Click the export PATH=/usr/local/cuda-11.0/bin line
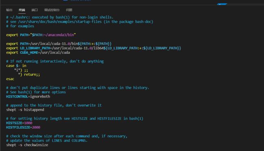The image size is (264, 151). tap(59, 44)
